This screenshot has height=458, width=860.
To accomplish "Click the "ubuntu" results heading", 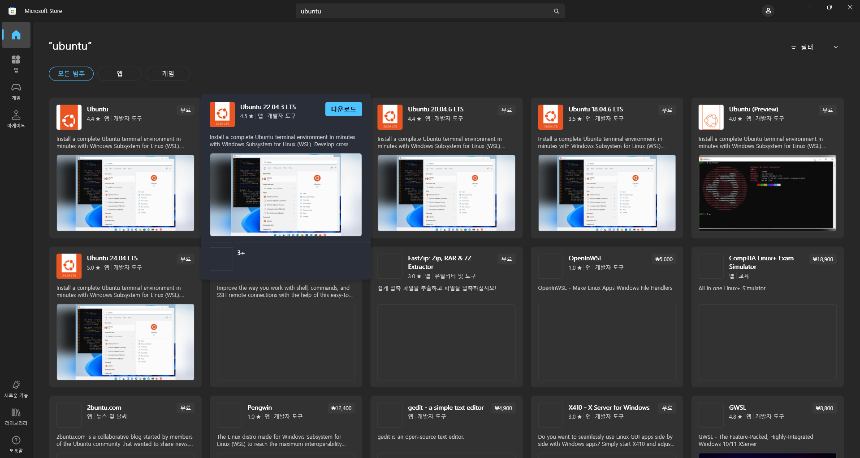I will [x=70, y=46].
